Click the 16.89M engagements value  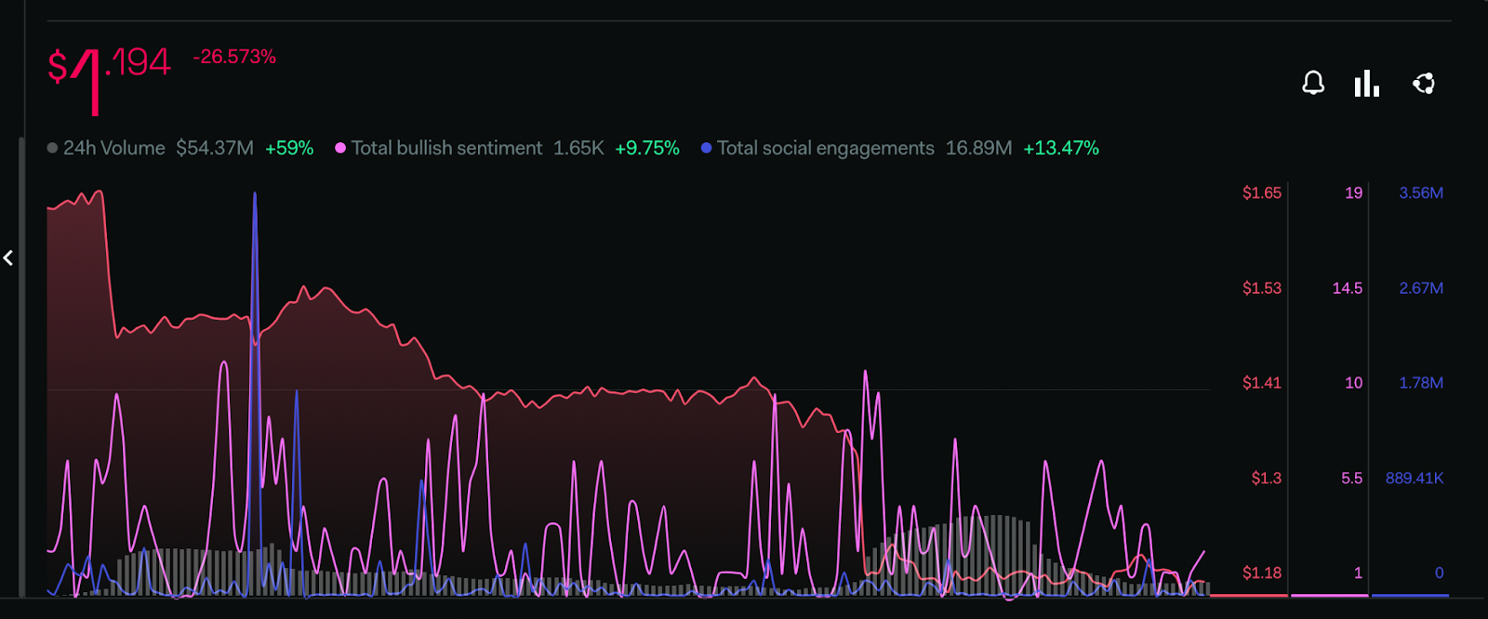(x=978, y=148)
